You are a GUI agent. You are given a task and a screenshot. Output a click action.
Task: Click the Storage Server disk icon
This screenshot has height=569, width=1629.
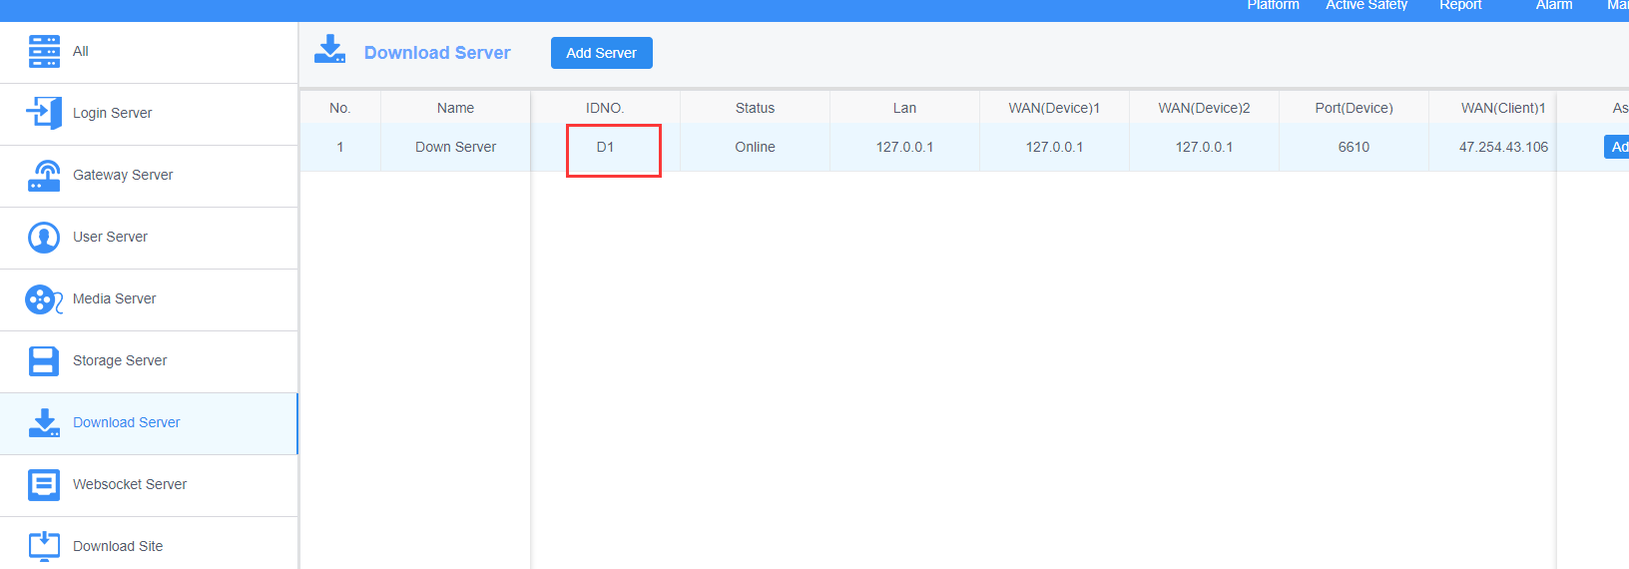[44, 360]
